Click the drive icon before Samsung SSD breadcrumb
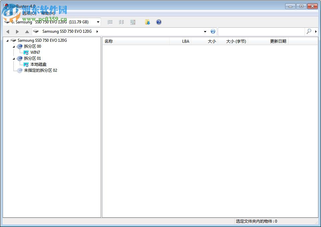321x227 pixels. click(x=36, y=31)
